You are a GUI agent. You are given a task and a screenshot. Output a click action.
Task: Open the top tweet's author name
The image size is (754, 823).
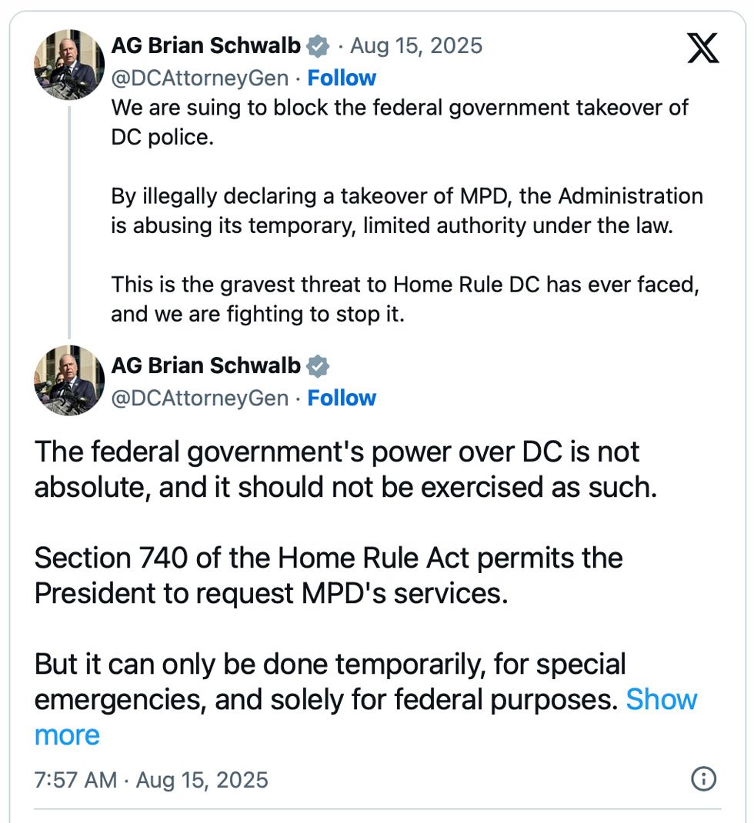[x=205, y=46]
